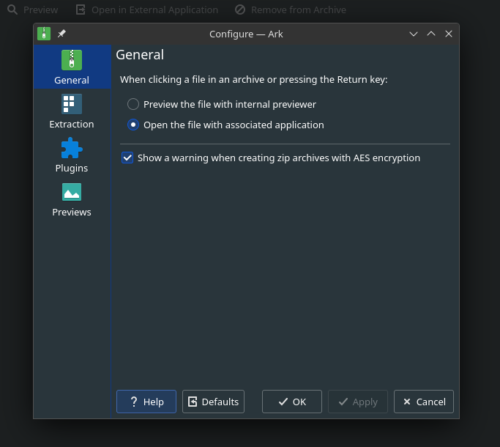Dismiss dialog with Cancel button

click(424, 402)
